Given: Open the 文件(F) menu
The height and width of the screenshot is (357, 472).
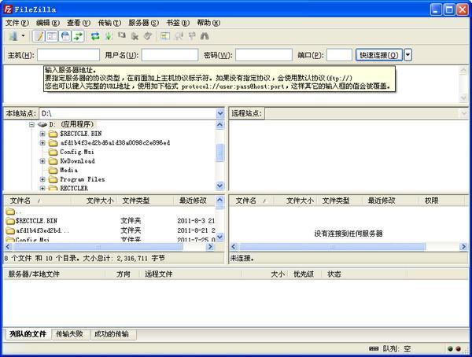Looking at the screenshot, I should click(x=17, y=23).
